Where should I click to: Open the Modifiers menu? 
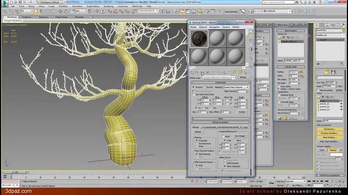click(64, 6)
